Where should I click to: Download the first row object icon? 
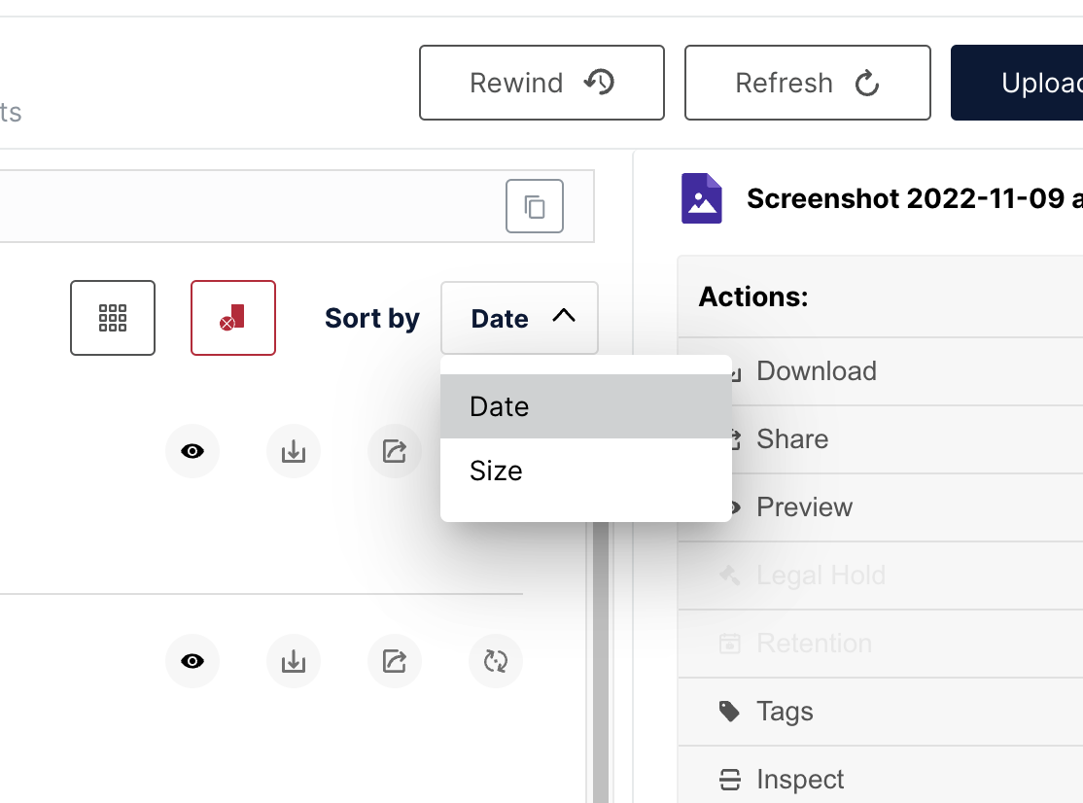pyautogui.click(x=294, y=451)
